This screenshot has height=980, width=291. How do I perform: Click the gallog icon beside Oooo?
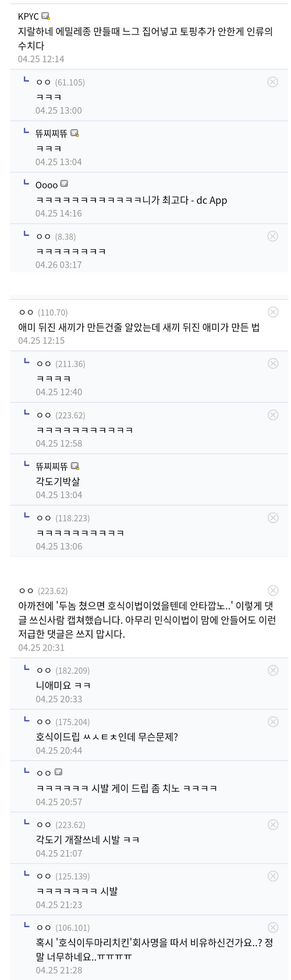(x=64, y=184)
